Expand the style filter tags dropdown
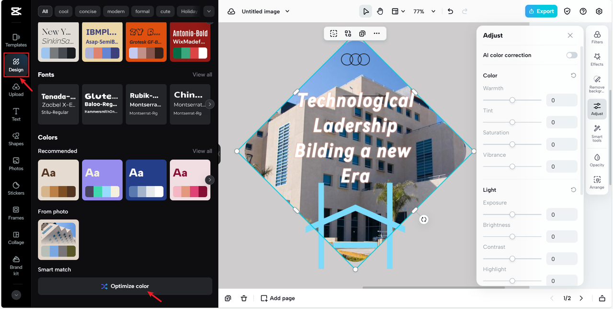Viewport: 613px width, 309px height. coord(208,11)
